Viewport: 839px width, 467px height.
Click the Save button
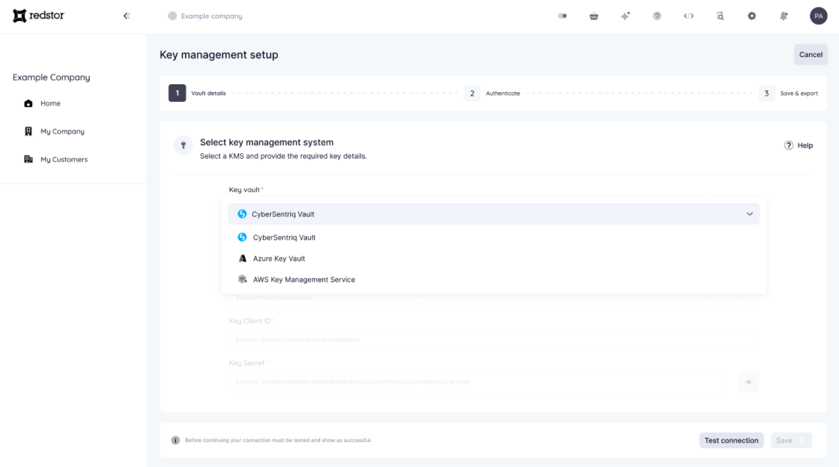click(791, 441)
